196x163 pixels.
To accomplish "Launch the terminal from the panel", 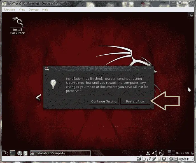I will (x=13, y=153).
